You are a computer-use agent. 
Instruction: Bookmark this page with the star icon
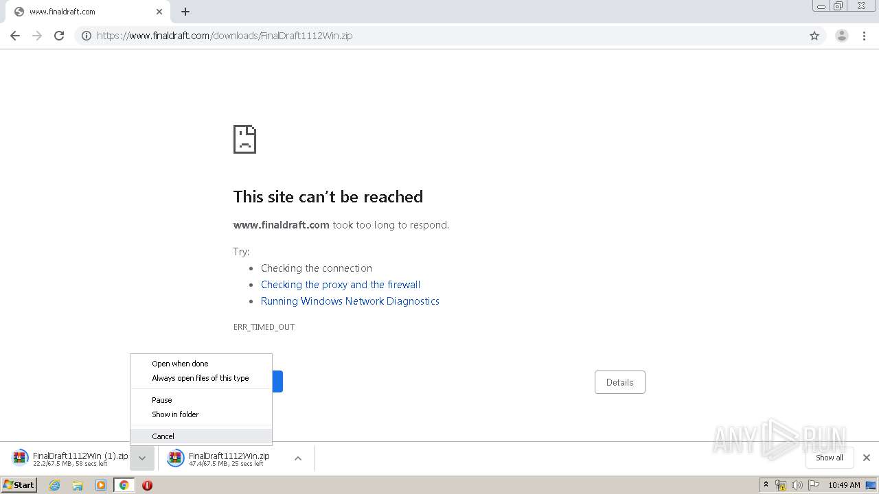point(814,36)
